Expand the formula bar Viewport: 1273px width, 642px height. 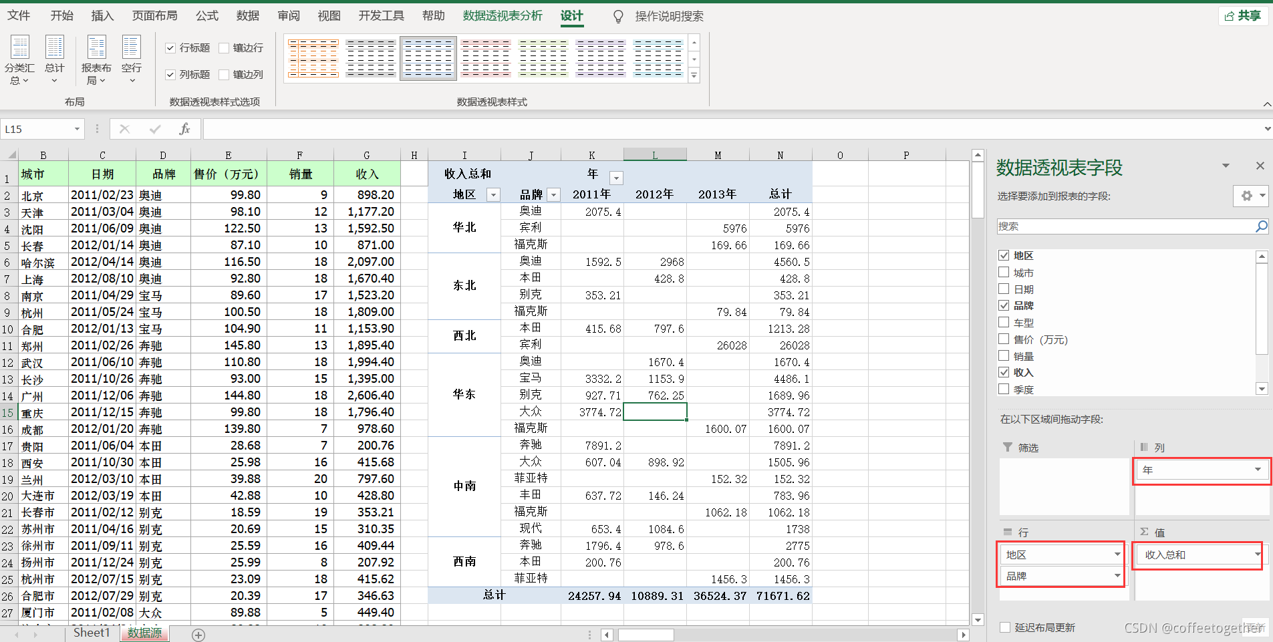(x=1267, y=129)
